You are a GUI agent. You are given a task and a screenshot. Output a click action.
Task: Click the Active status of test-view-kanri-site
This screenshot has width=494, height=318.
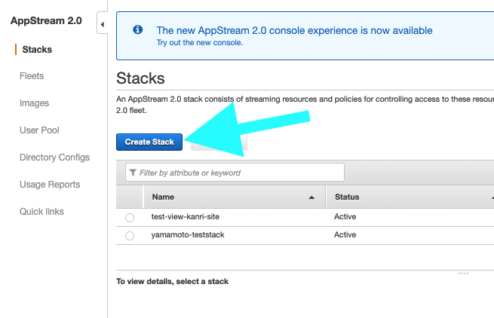pyautogui.click(x=345, y=216)
